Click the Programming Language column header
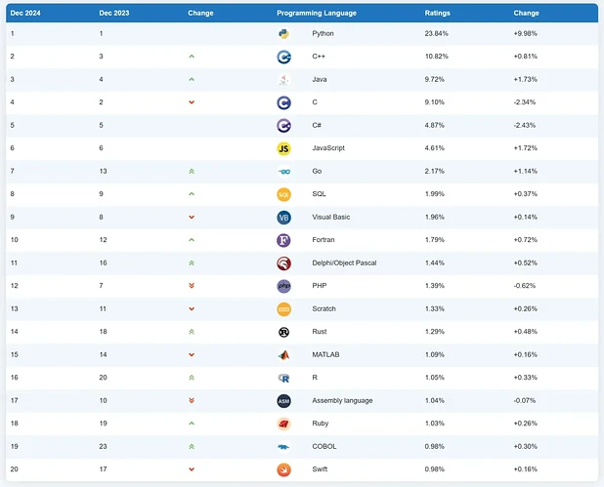Screen dimensions: 604x487 coord(316,13)
